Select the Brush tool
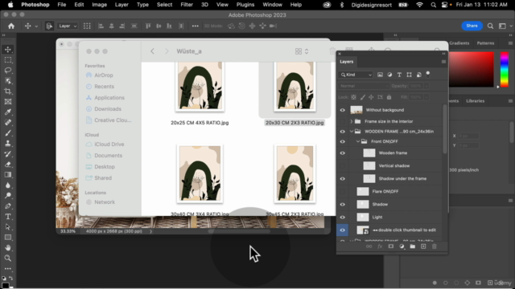 click(8, 133)
